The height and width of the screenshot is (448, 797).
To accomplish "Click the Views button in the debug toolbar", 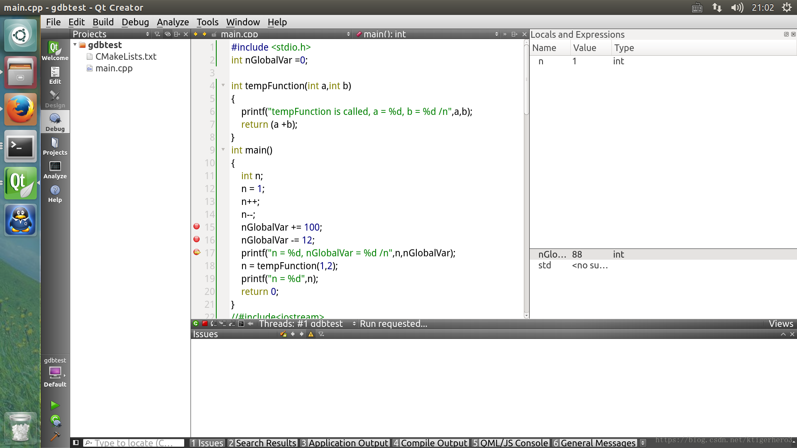I will pyautogui.click(x=780, y=324).
